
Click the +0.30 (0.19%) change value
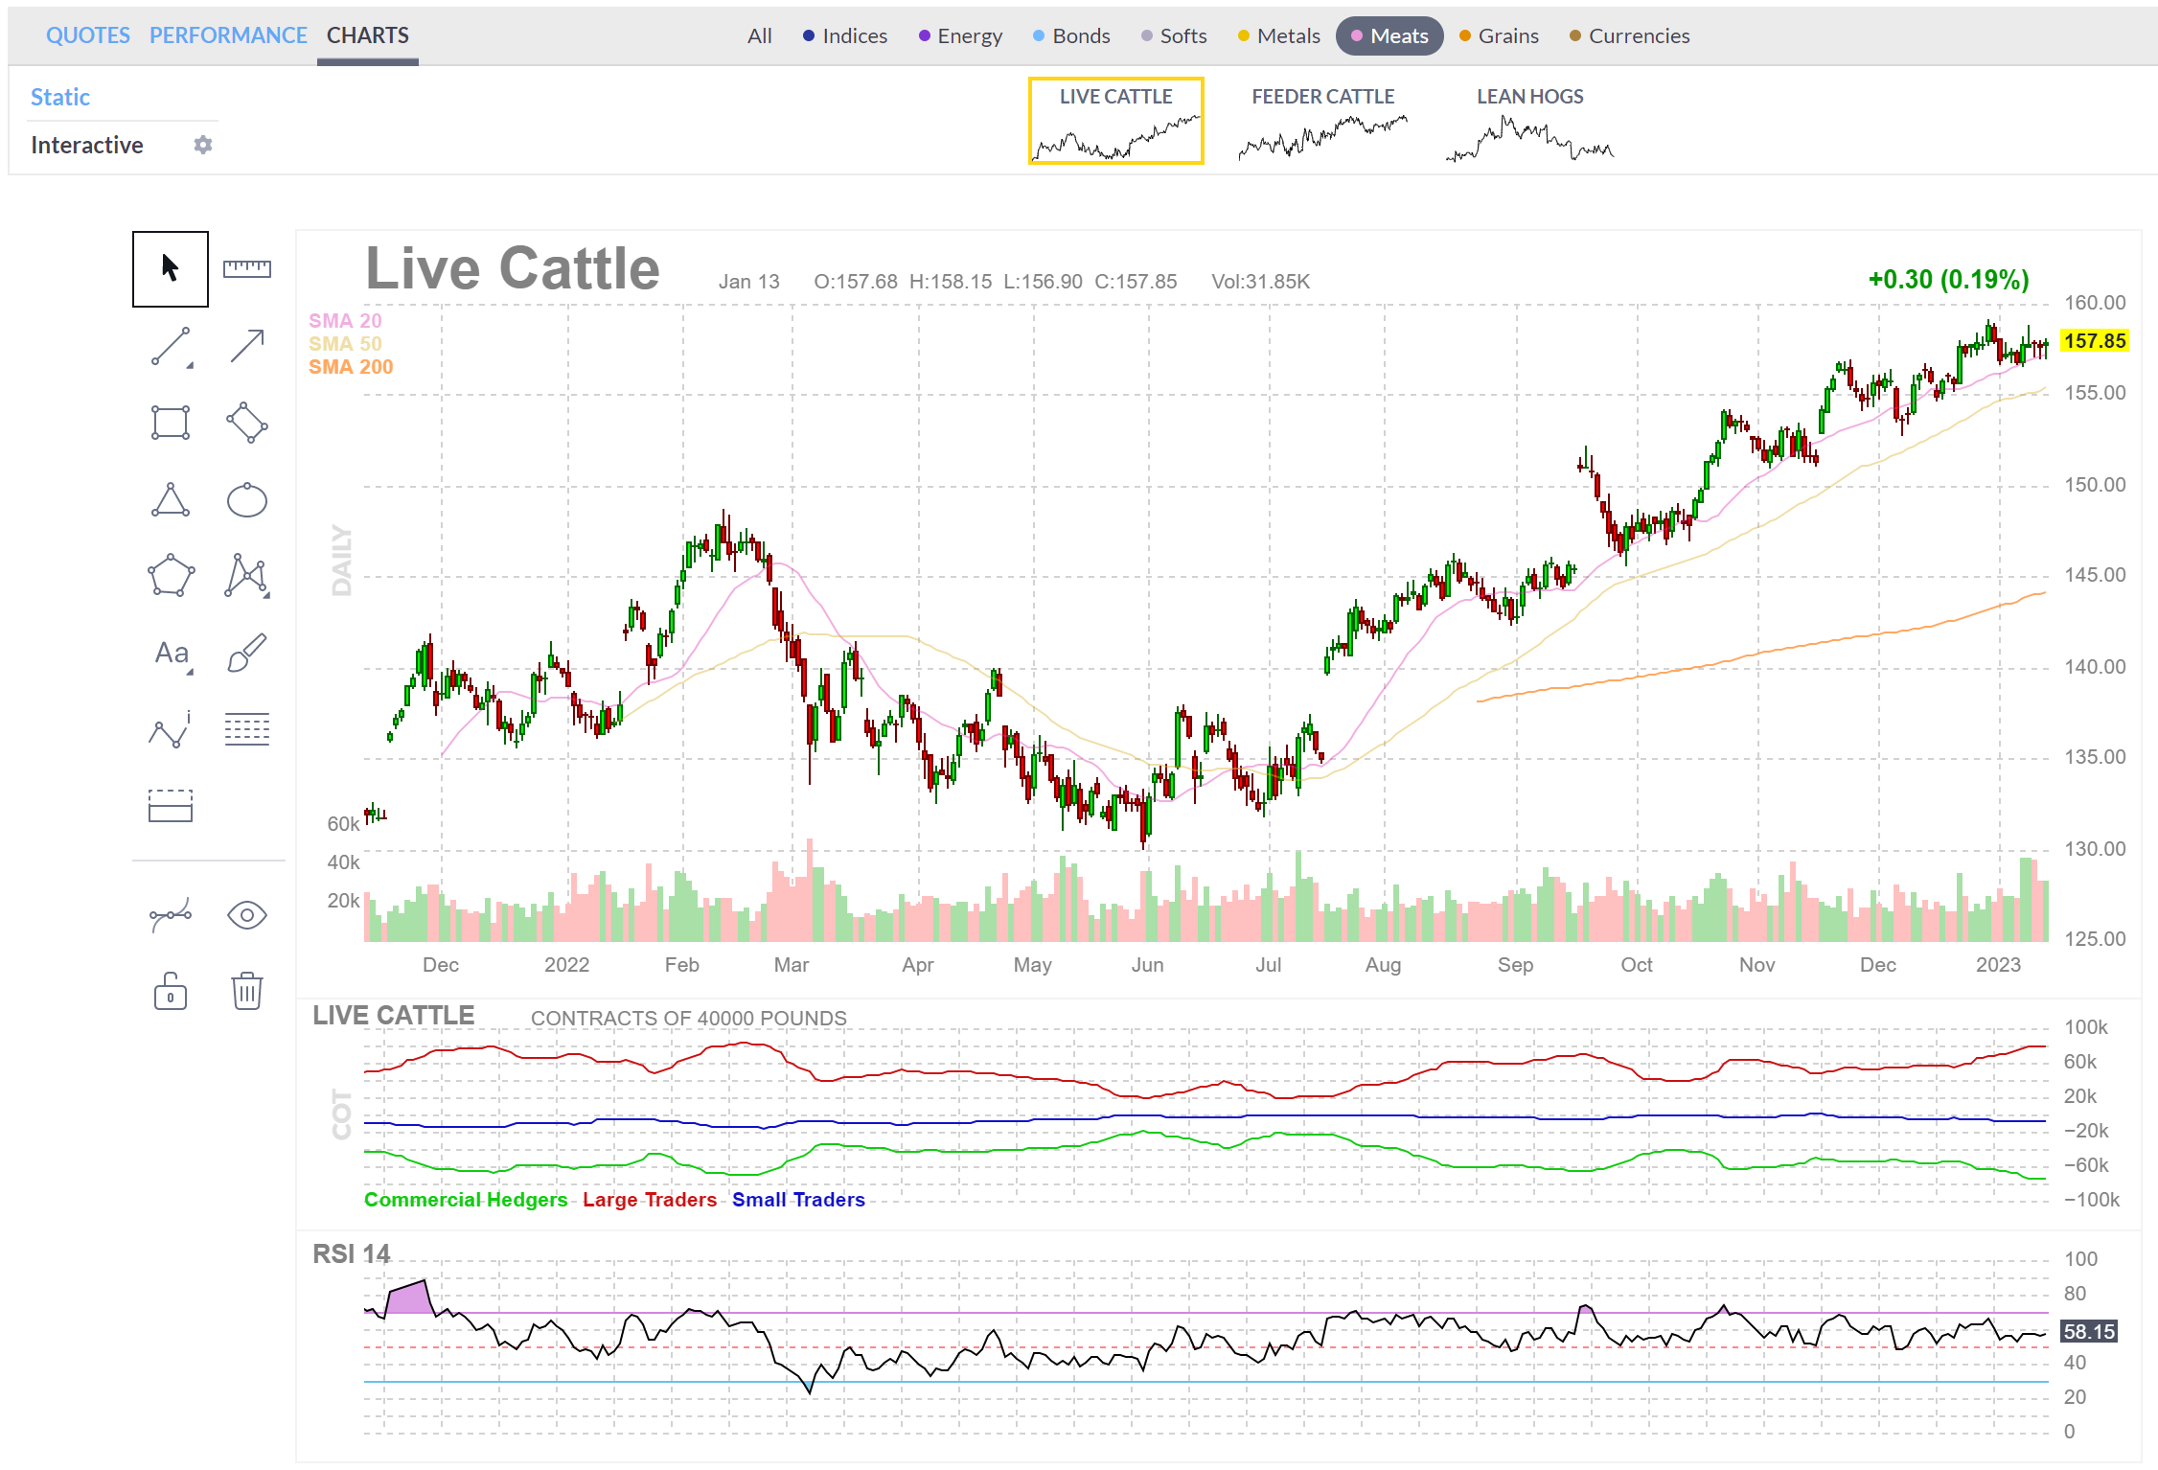click(1948, 280)
